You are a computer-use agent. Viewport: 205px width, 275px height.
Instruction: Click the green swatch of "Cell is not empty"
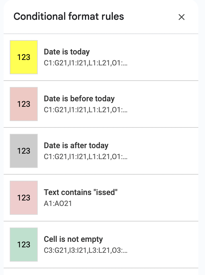tap(24, 245)
